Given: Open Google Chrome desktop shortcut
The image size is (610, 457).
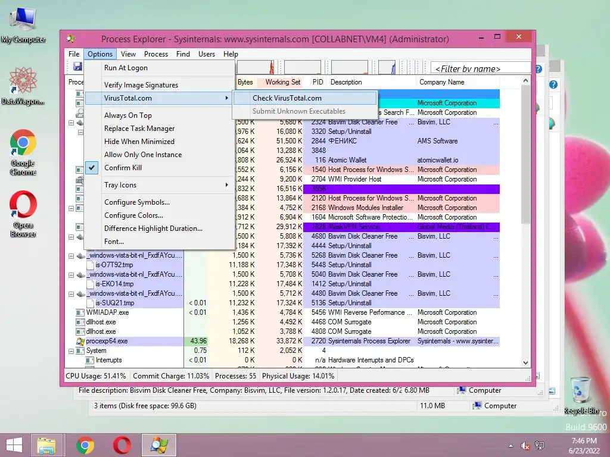Looking at the screenshot, I should (23, 152).
